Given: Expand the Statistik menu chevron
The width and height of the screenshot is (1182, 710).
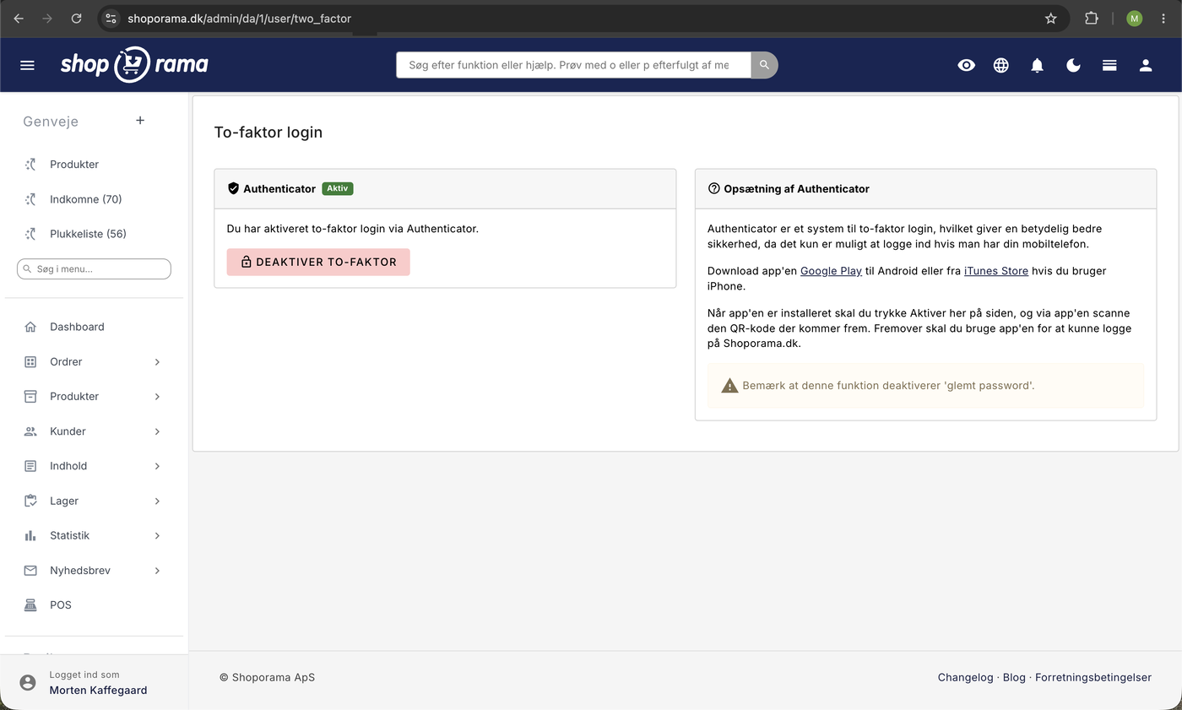Looking at the screenshot, I should coord(157,535).
